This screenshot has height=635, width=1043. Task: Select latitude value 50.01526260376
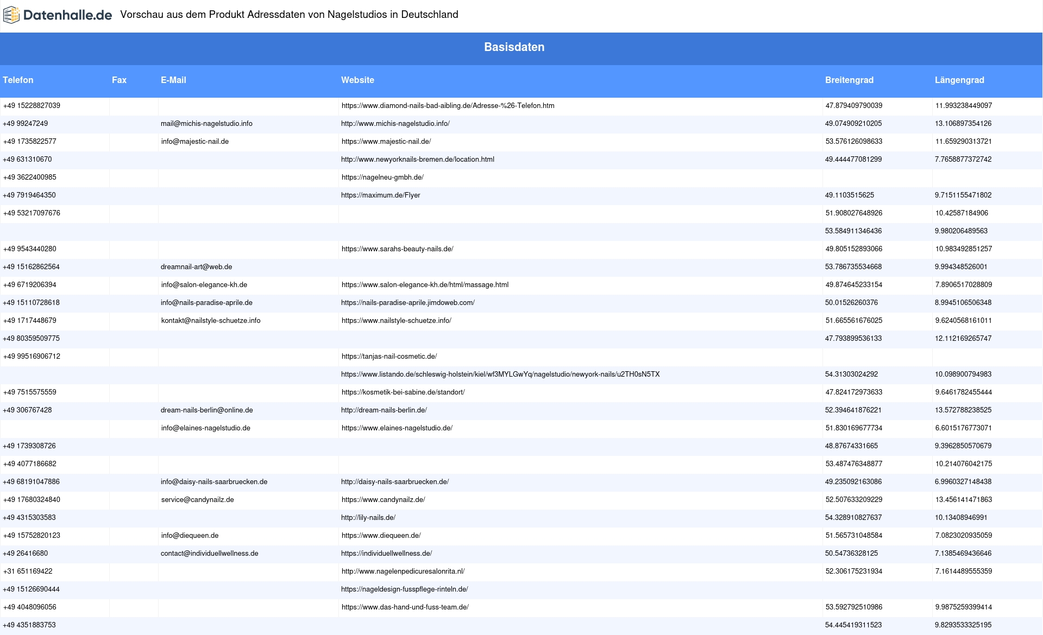tap(851, 303)
